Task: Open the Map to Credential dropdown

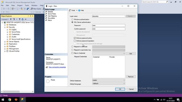Action: pyautogui.click(x=124, y=54)
